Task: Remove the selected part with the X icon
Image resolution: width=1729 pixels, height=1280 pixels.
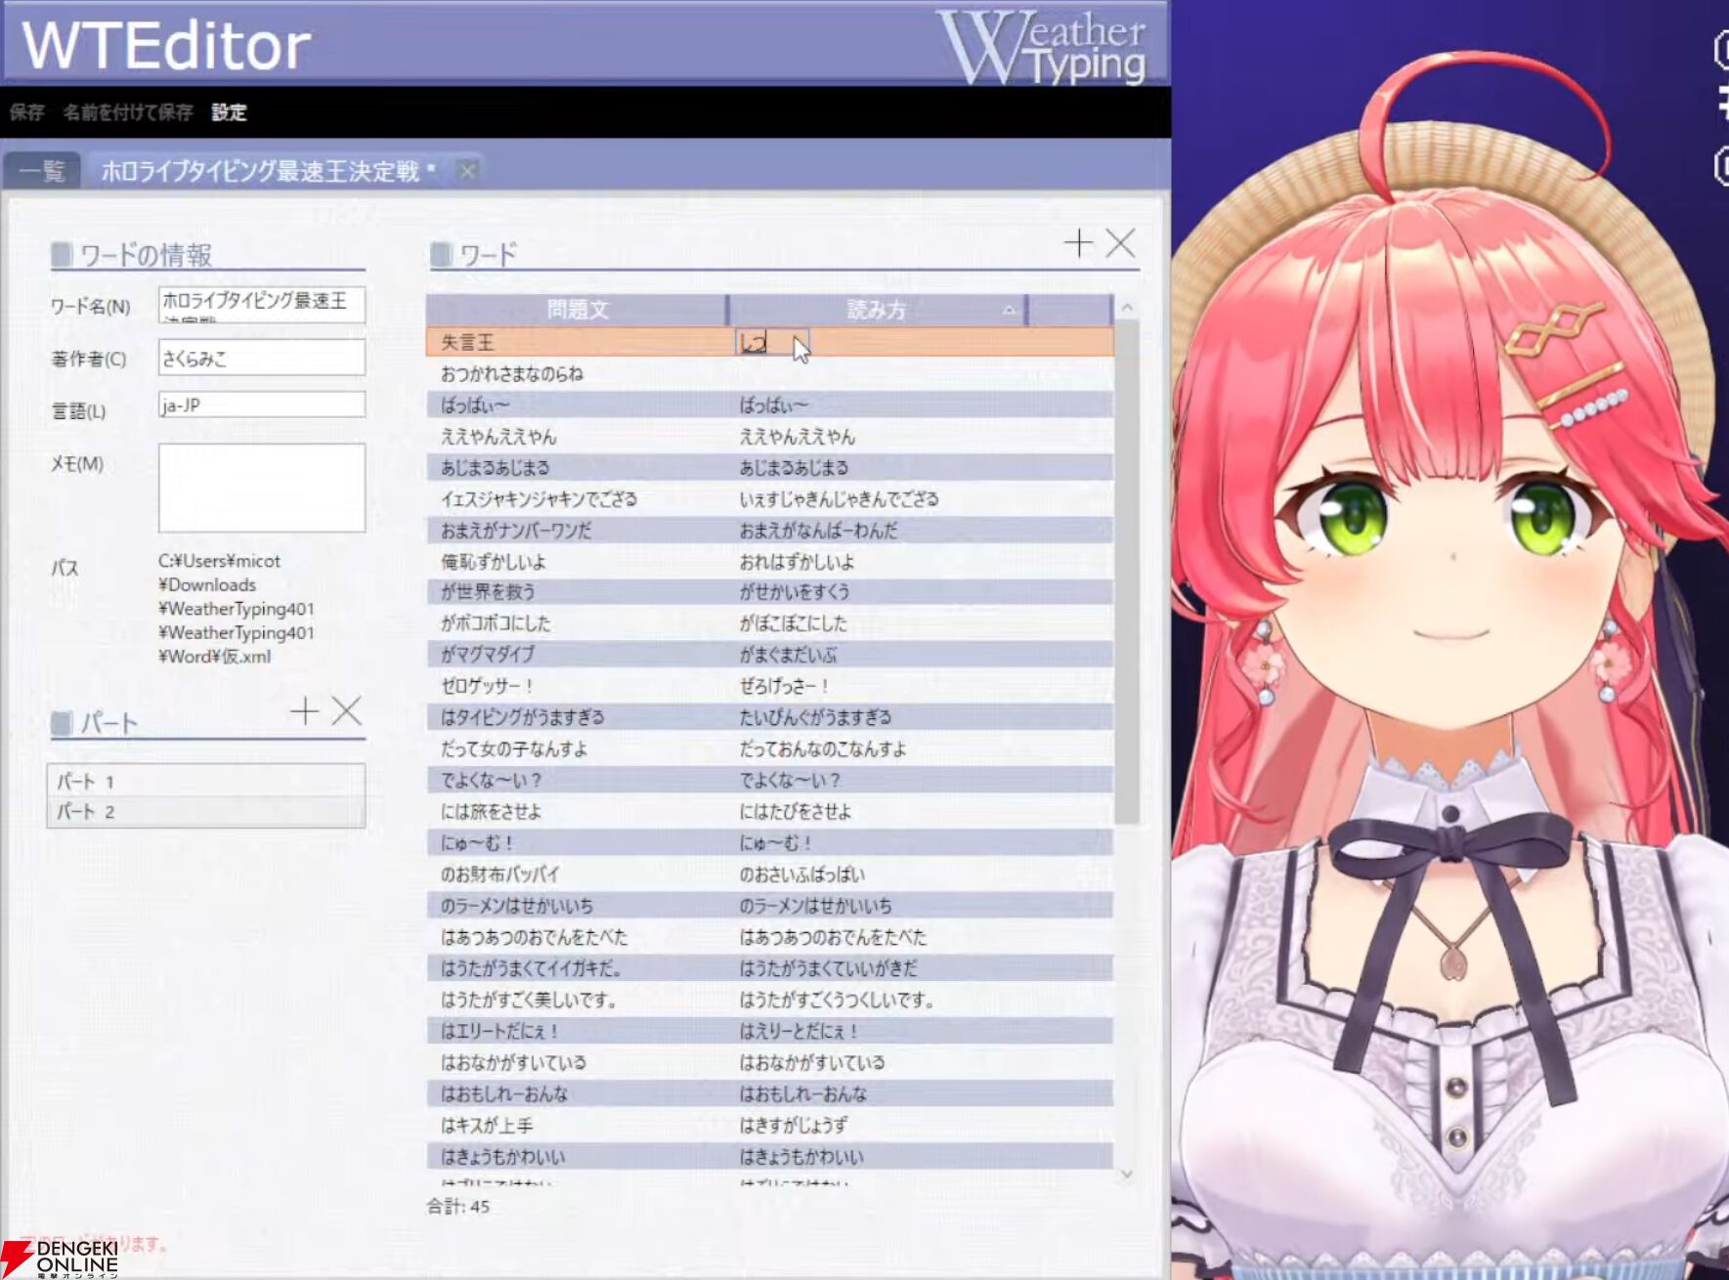Action: (x=347, y=711)
